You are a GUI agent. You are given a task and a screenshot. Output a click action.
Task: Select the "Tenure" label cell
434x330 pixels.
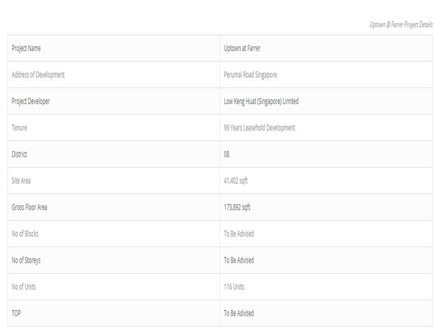pyautogui.click(x=19, y=128)
